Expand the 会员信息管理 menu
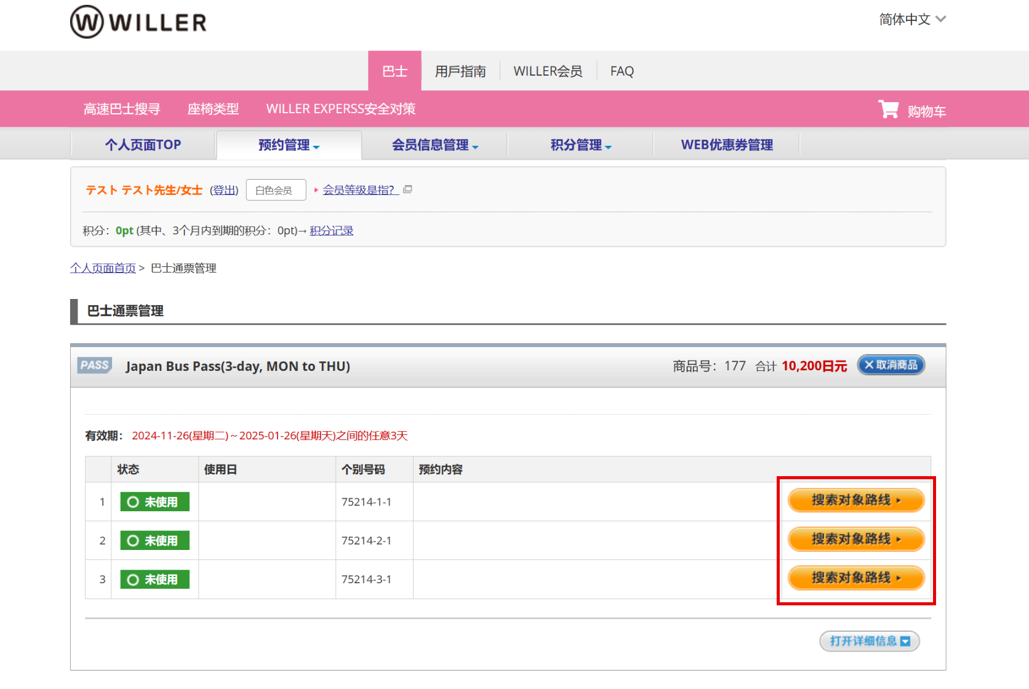Image resolution: width=1029 pixels, height=689 pixels. [x=434, y=145]
